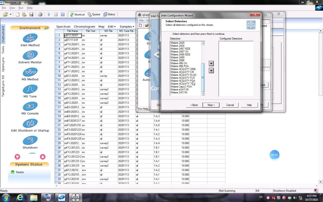The width and height of the screenshot is (323, 202).
Task: Switch to the Chromatogram tab
Action: 84,27
